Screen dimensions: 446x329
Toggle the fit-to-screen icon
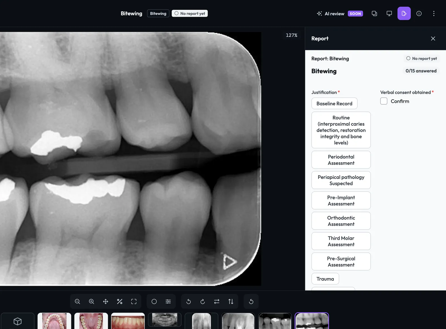(134, 301)
